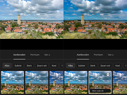Choose Zwart-wit filter in right panel

pyautogui.click(x=105, y=66)
